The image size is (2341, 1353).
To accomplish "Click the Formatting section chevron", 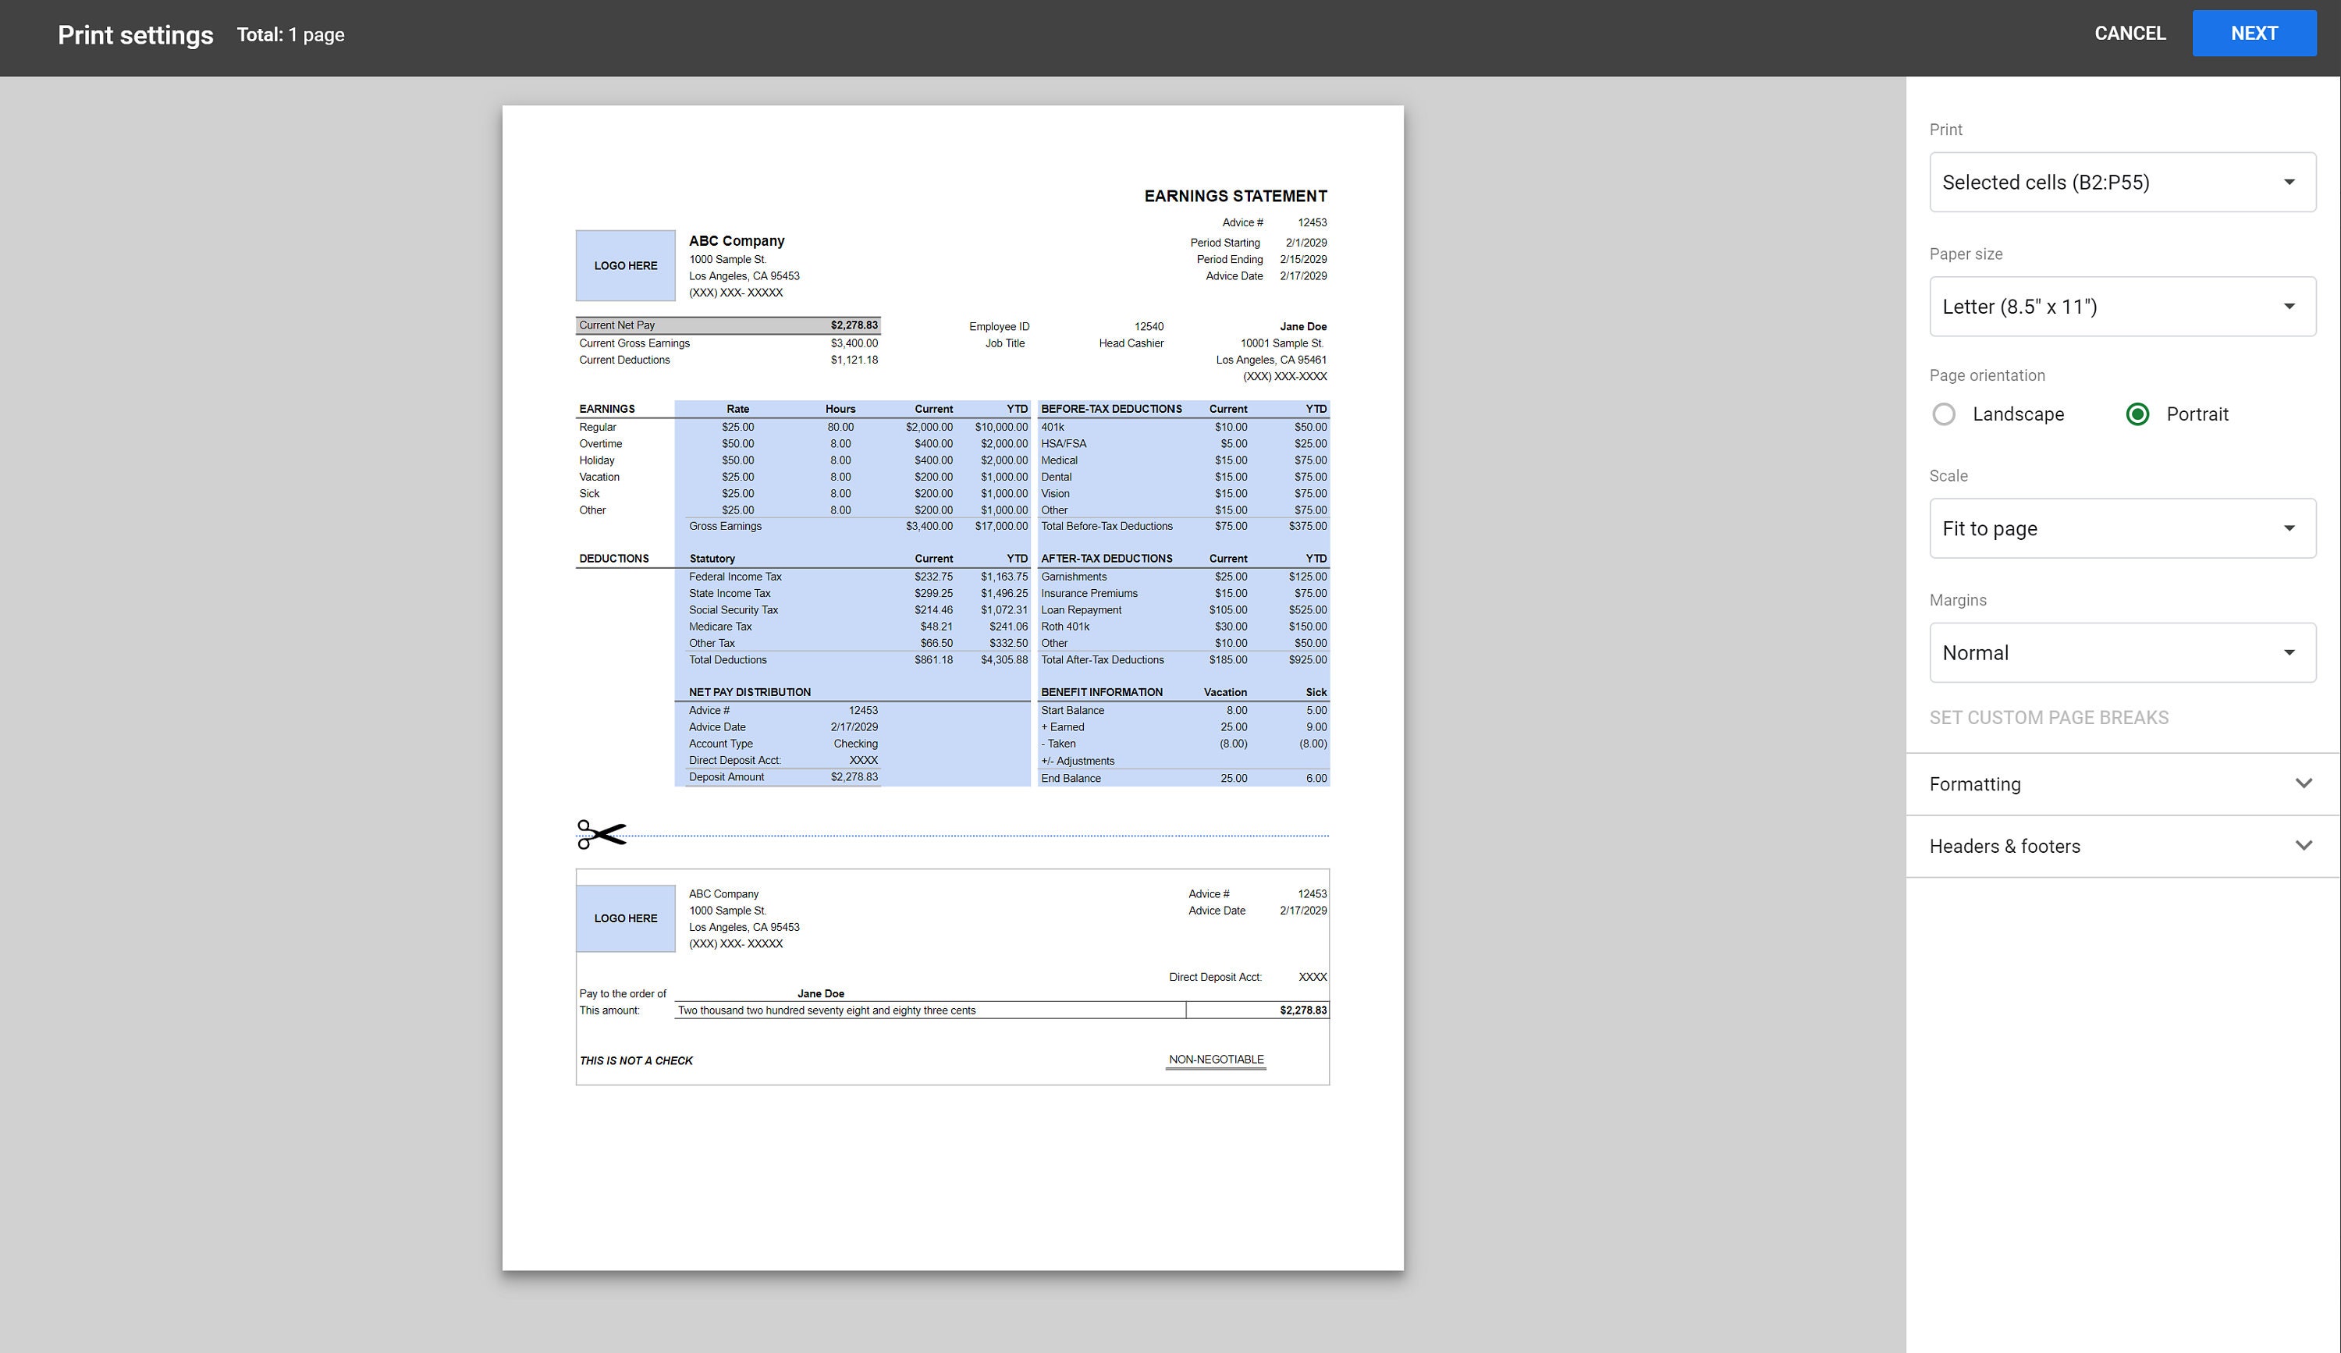I will pyautogui.click(x=2303, y=783).
